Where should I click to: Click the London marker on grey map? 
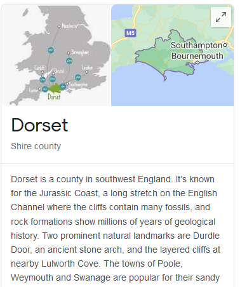pyautogui.click(x=86, y=72)
